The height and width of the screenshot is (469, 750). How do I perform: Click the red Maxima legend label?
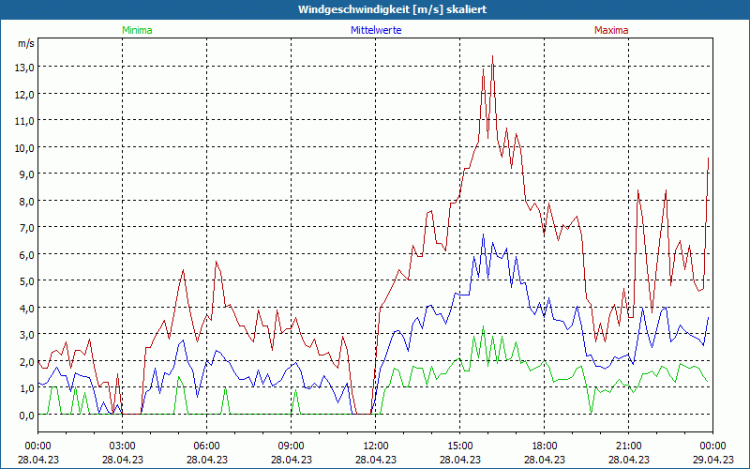coord(611,30)
